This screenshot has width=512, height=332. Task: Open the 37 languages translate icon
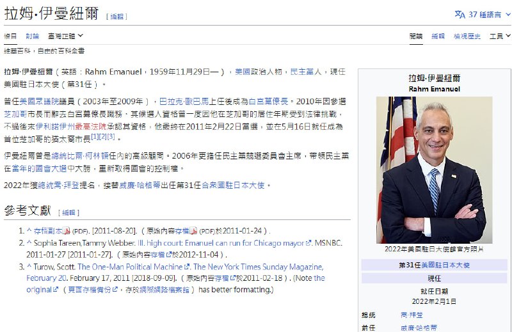(x=460, y=15)
